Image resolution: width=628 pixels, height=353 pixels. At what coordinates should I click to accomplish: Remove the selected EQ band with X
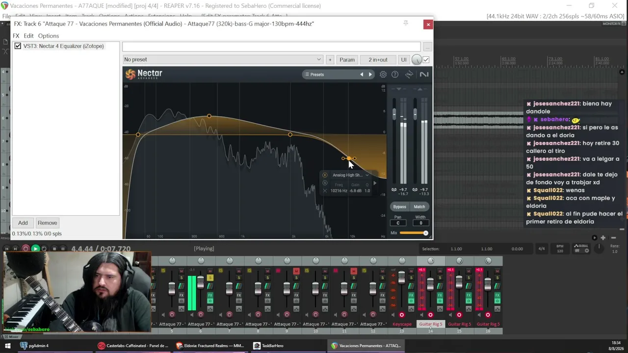(325, 191)
